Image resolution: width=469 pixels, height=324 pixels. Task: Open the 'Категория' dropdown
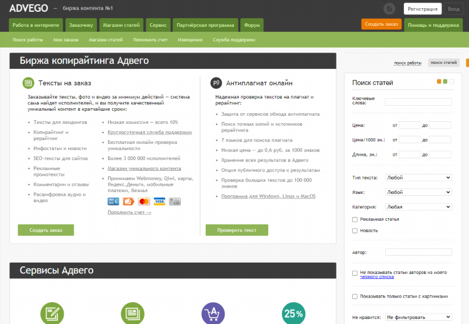coord(418,207)
